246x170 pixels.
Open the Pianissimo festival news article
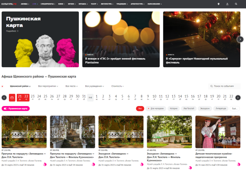pyautogui.click(x=115, y=61)
